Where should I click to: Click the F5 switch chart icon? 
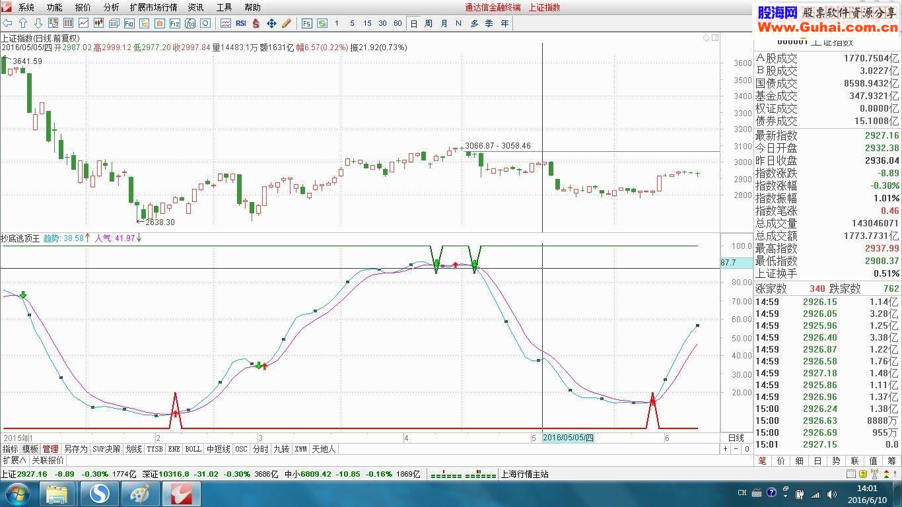point(307,23)
